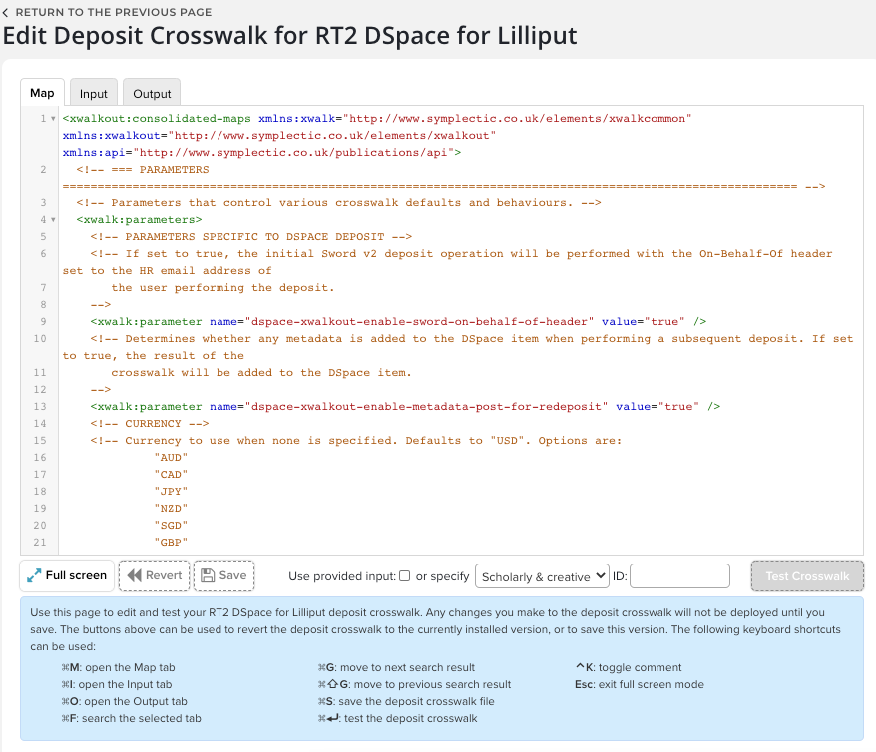This screenshot has height=752, width=876.
Task: Collapse the xwalk:parameters fold on line 4
Action: 53,220
